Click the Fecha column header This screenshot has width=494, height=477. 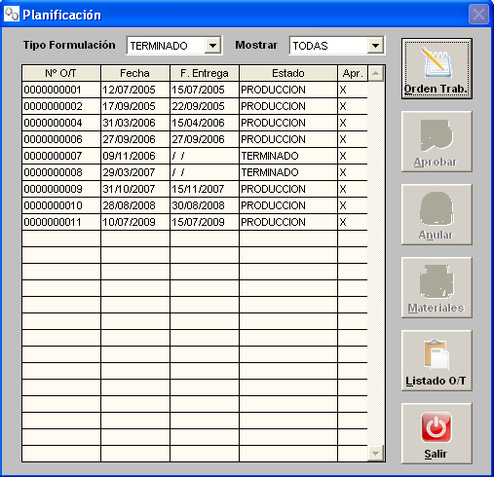coord(135,73)
